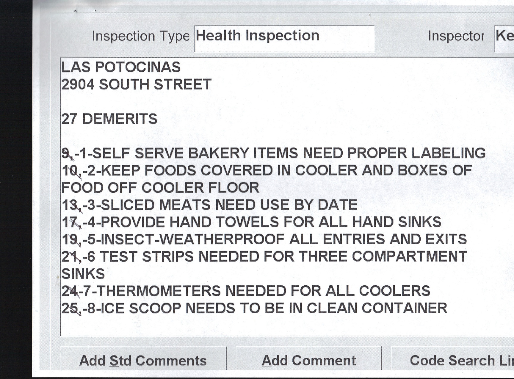Click the Inspector name field

(504, 38)
